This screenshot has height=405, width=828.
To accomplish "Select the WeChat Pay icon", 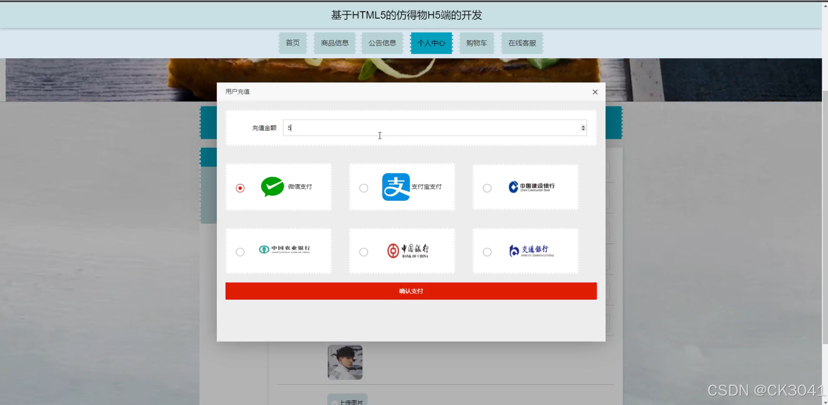I will pos(272,187).
